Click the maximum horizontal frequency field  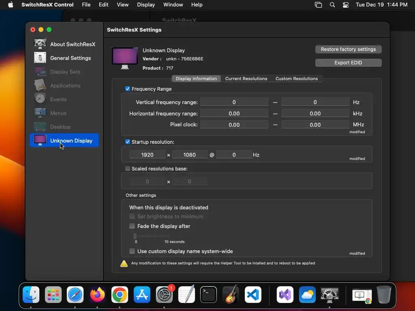[315, 113]
